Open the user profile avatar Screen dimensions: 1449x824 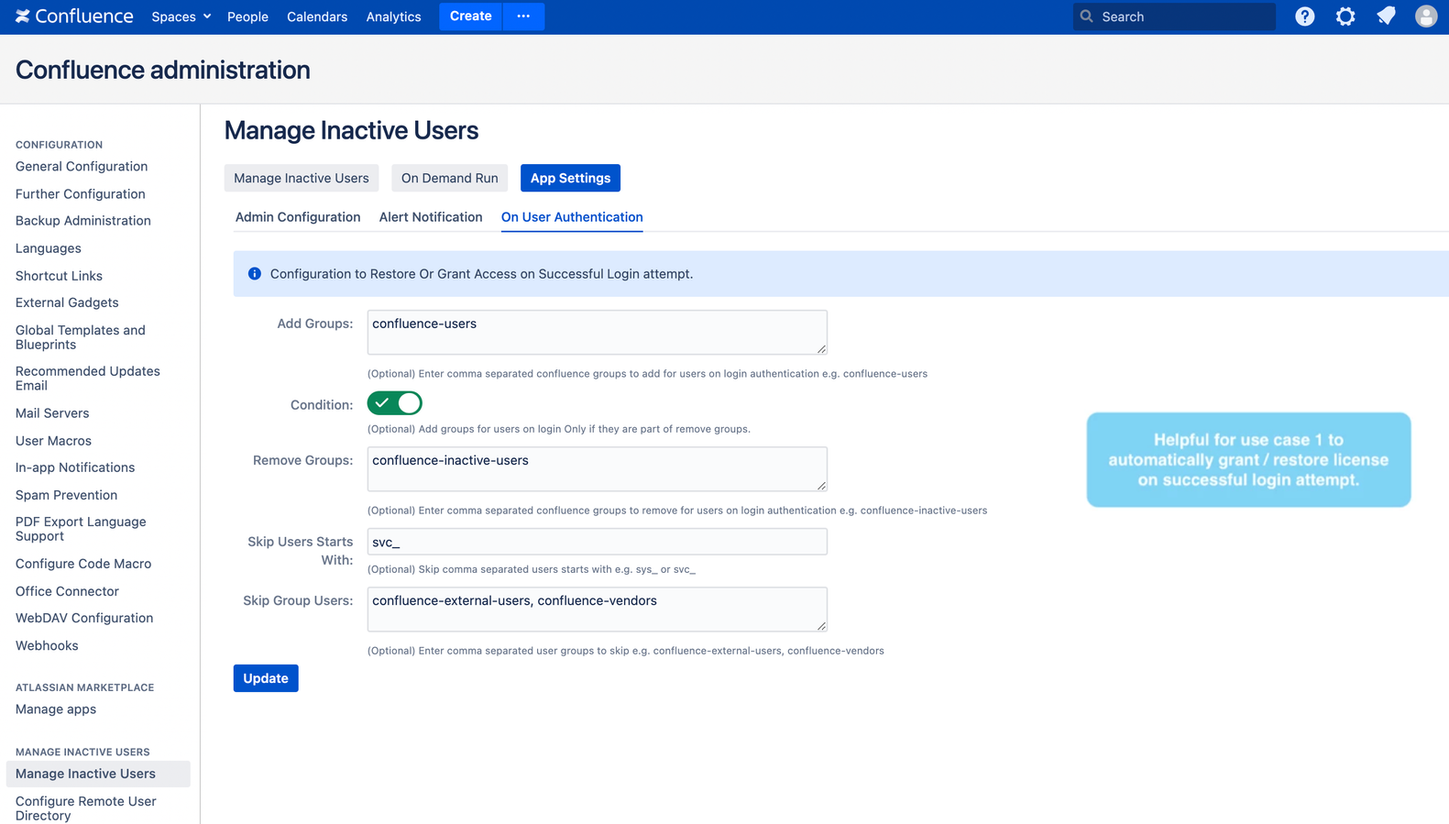click(x=1426, y=16)
